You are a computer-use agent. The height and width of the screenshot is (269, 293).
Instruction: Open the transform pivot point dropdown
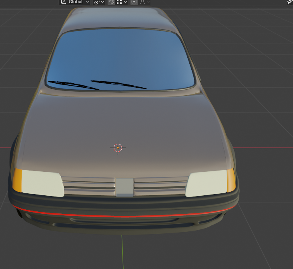99,2
